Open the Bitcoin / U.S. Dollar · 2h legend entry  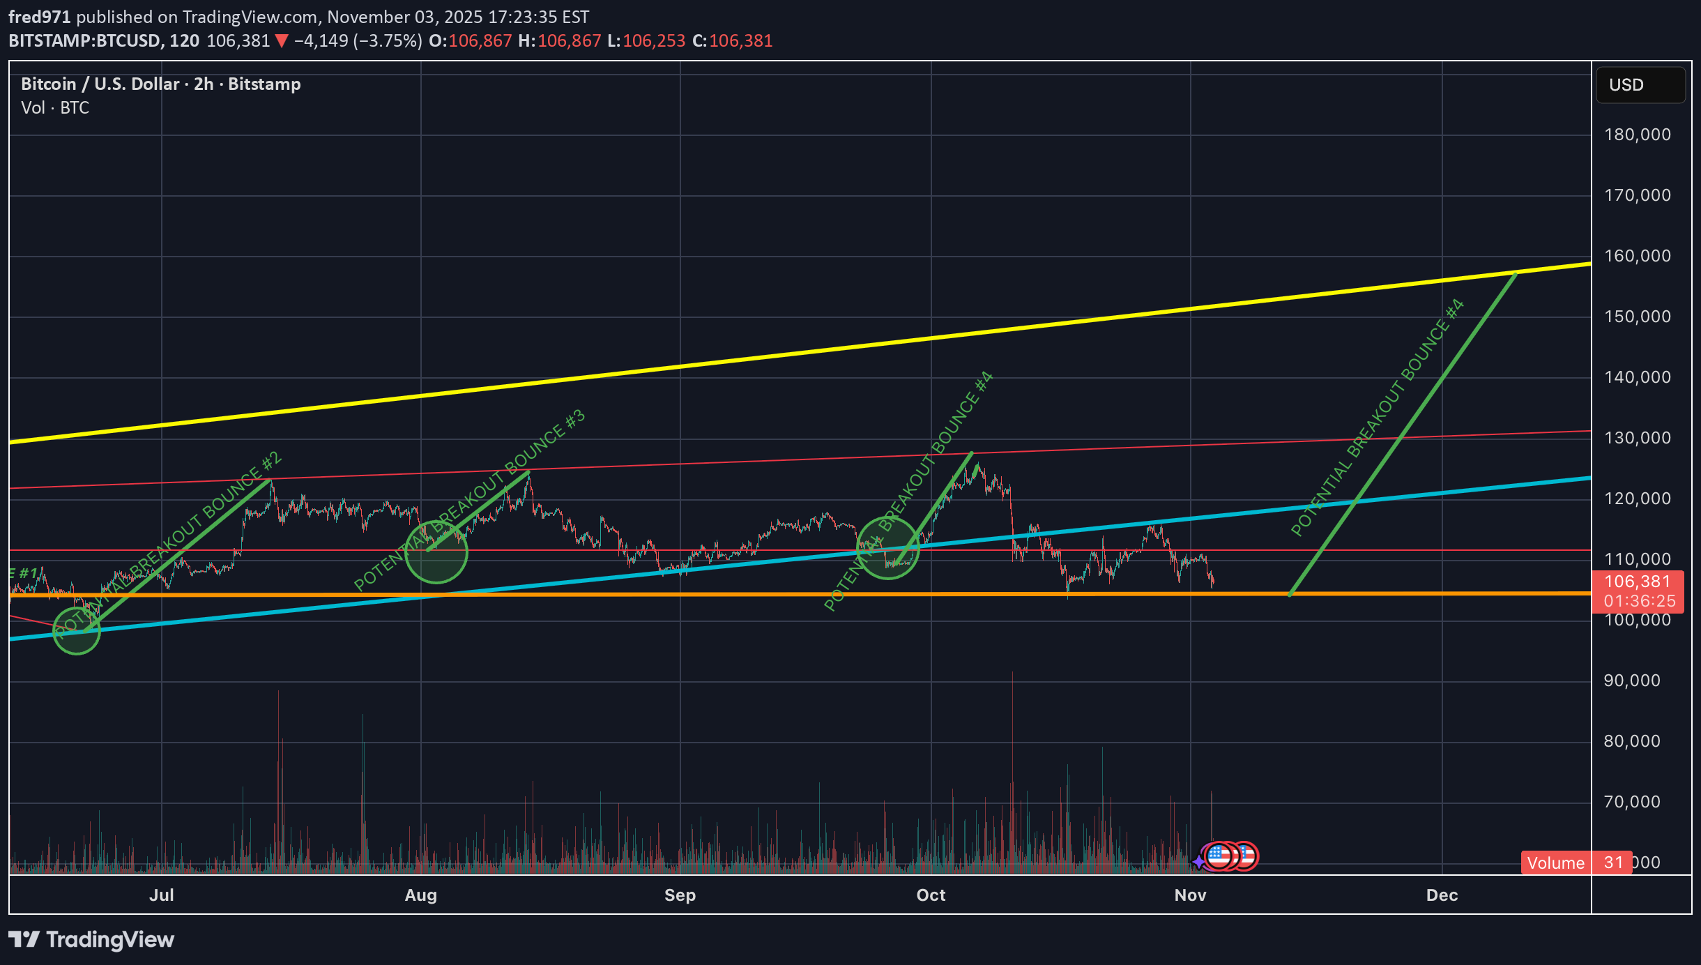tap(160, 84)
